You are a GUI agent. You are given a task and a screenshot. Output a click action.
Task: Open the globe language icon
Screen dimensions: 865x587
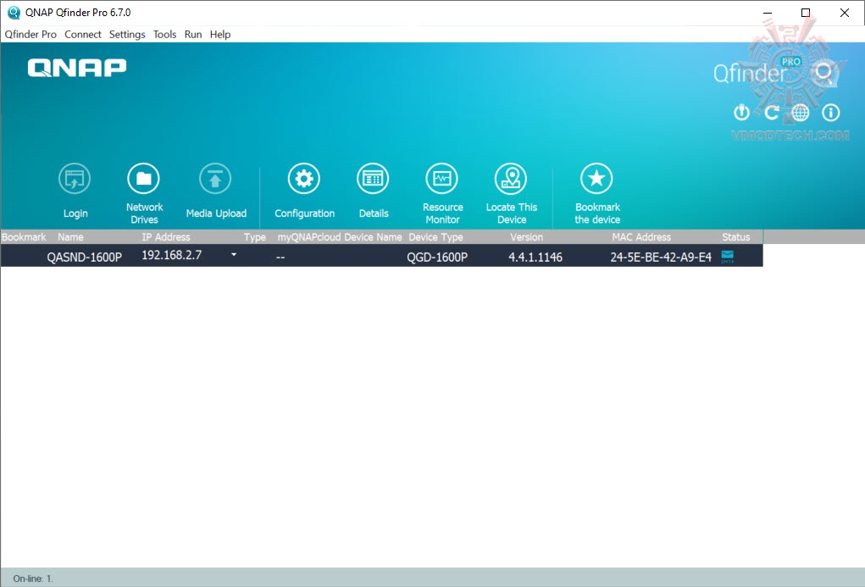801,113
